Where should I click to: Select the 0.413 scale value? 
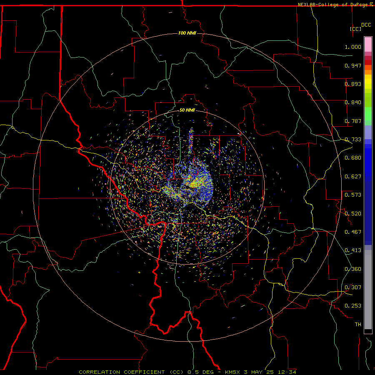coord(353,250)
